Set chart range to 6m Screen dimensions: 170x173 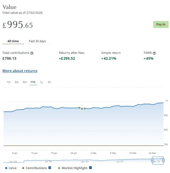click(x=25, y=82)
